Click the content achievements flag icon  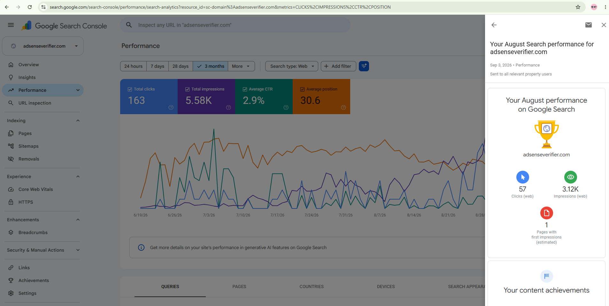tap(547, 276)
